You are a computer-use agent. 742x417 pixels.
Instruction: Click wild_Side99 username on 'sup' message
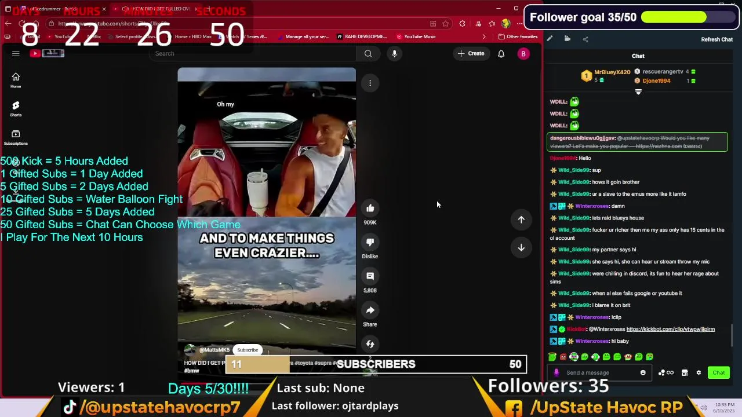pyautogui.click(x=574, y=170)
